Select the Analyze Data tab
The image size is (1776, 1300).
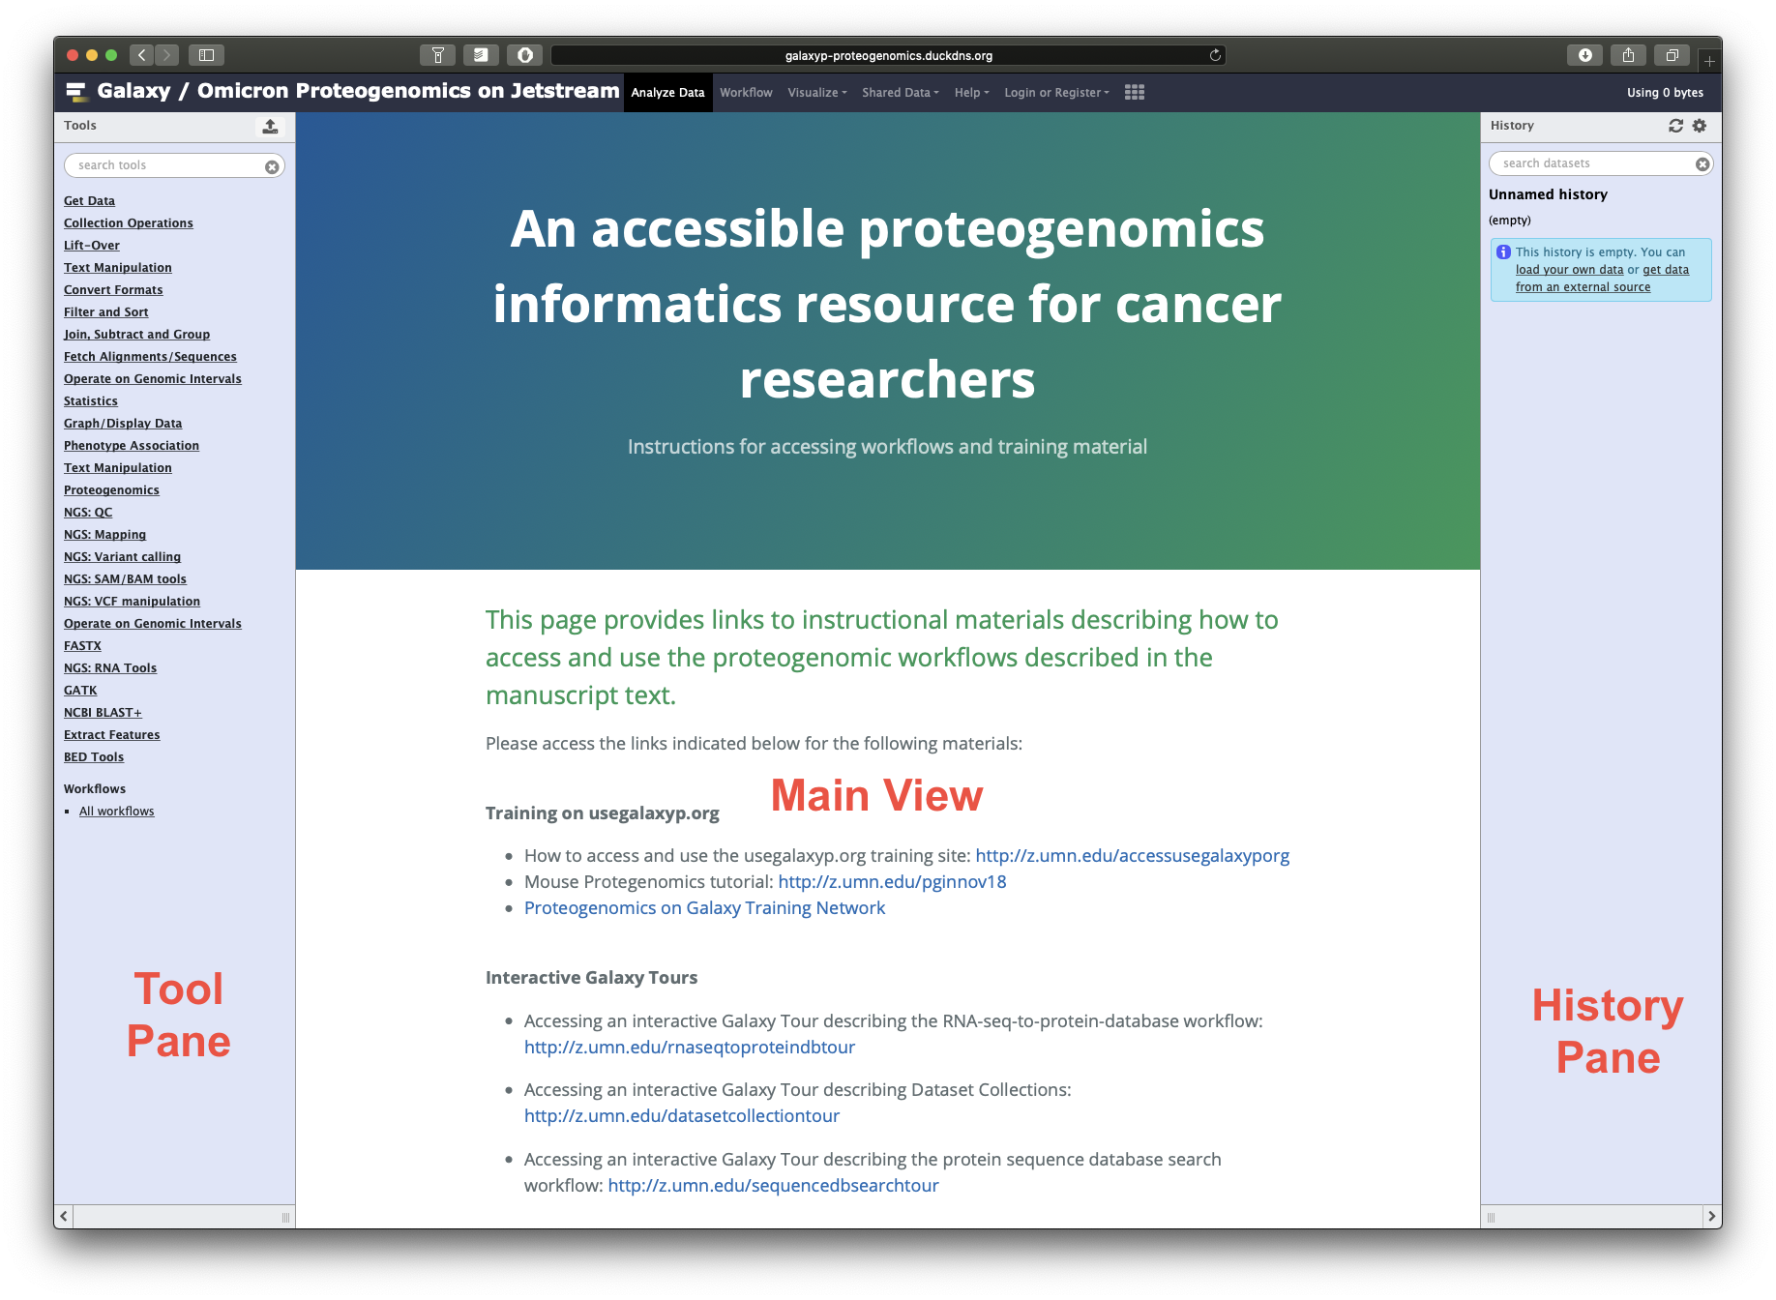(x=667, y=93)
